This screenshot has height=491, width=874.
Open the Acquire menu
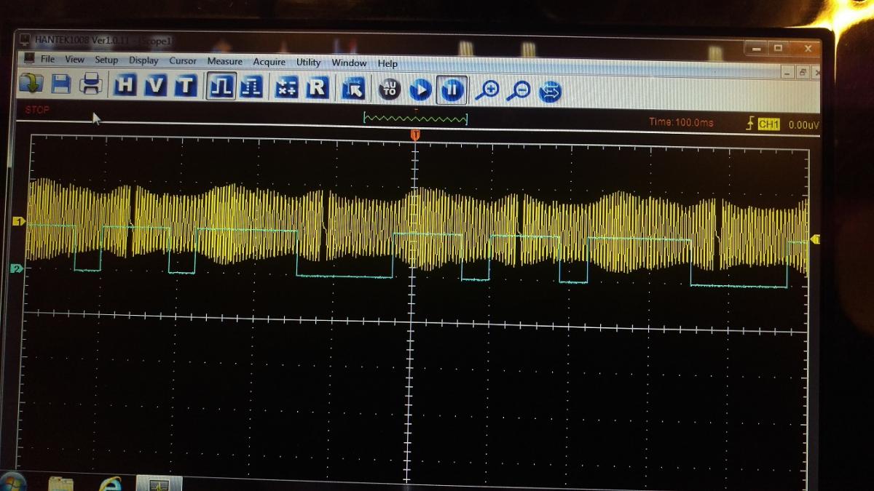point(269,63)
